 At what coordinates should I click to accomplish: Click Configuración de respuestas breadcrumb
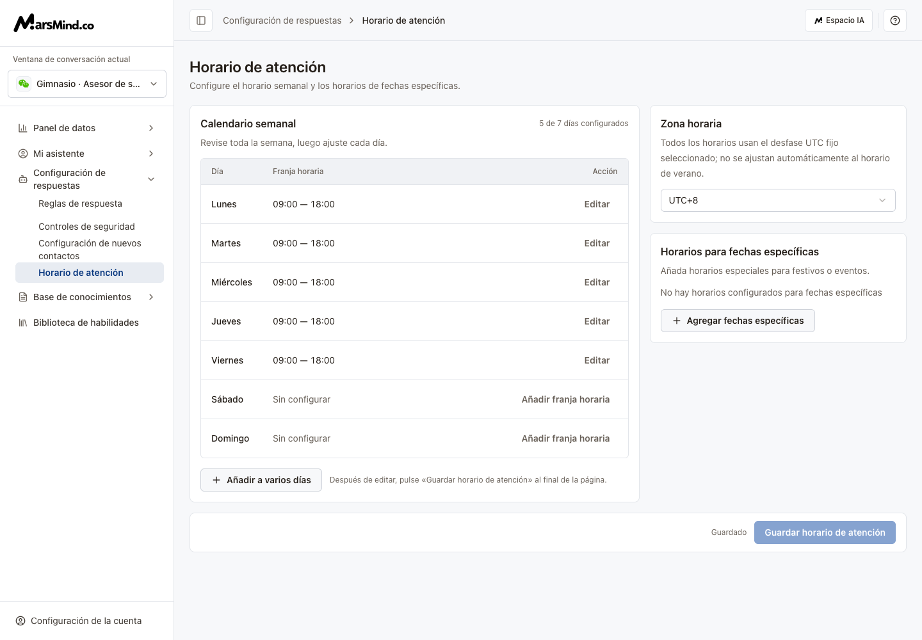(282, 20)
